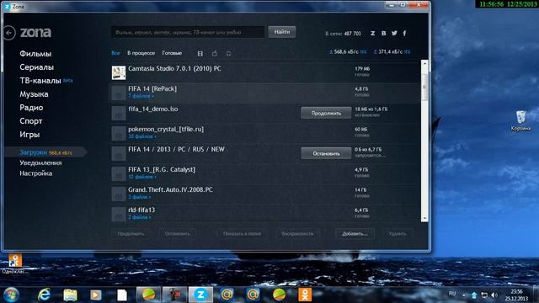Select the RU language indicator in tray

(x=452, y=294)
